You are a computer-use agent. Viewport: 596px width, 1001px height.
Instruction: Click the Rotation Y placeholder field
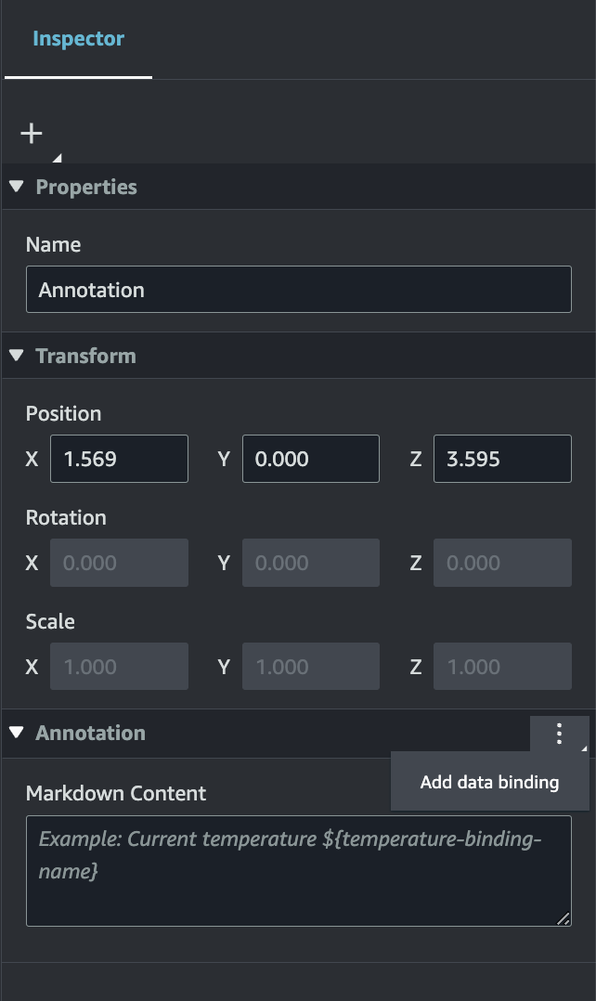tap(310, 562)
